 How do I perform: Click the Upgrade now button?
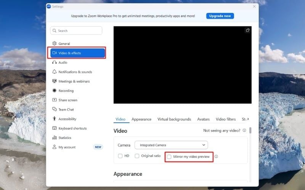220,16
